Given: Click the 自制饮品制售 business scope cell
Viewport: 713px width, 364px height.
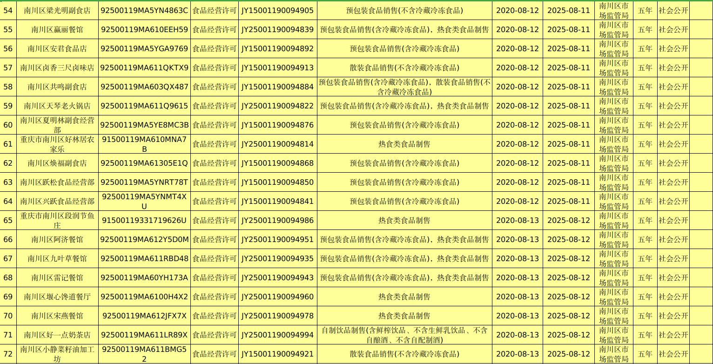Looking at the screenshot, I should (x=404, y=335).
